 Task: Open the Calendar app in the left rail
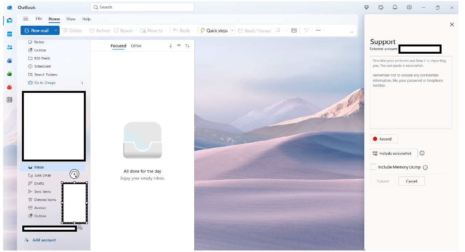(10, 34)
